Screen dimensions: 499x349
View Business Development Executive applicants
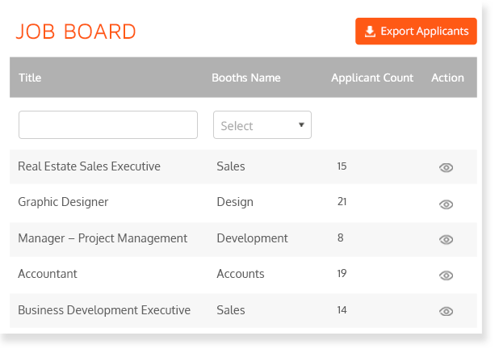[446, 311]
